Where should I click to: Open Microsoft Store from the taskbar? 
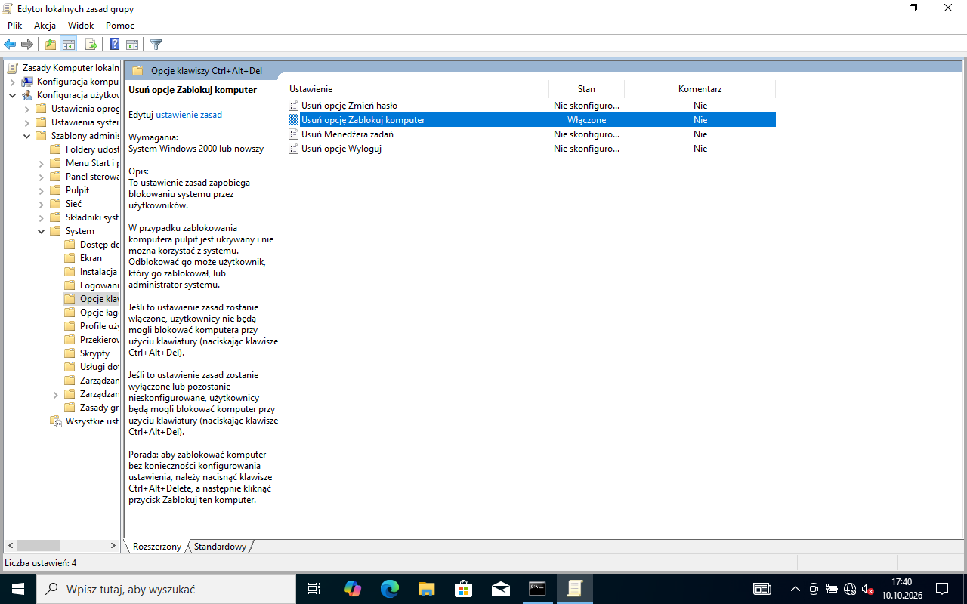(x=463, y=589)
